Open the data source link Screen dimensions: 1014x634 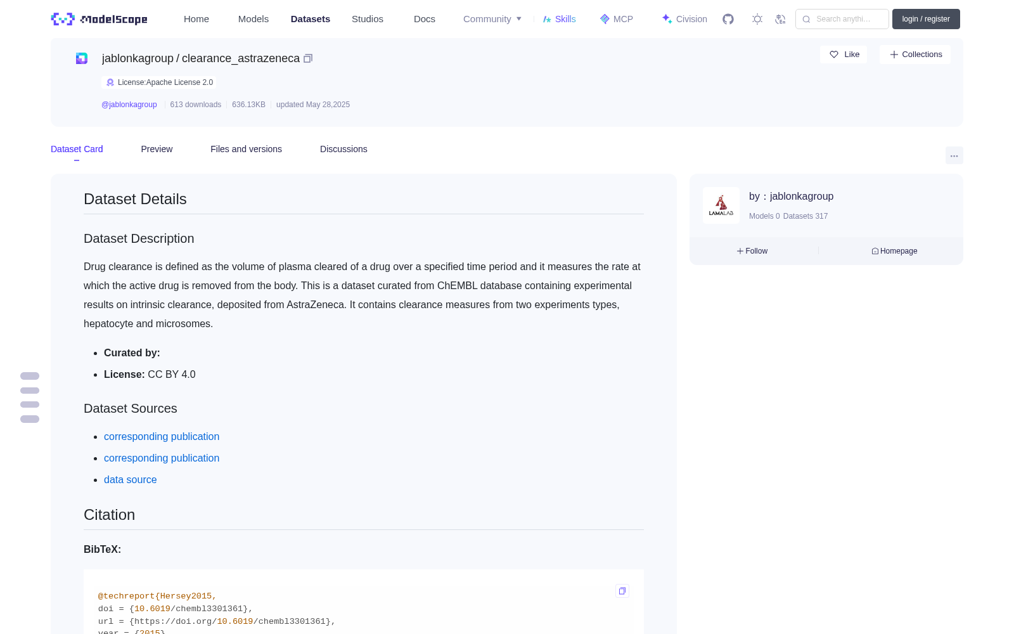(131, 479)
